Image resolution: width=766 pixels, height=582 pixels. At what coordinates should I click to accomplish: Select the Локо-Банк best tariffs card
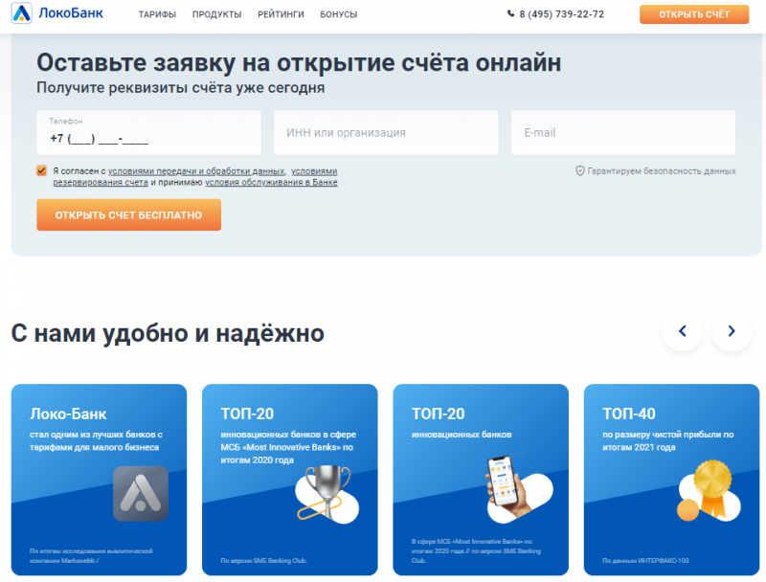point(100,480)
